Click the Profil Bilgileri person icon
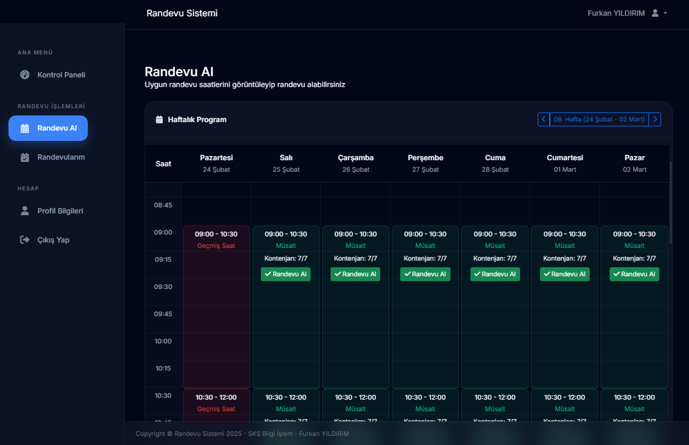Screen dimensions: 689x445 [x=25, y=210]
